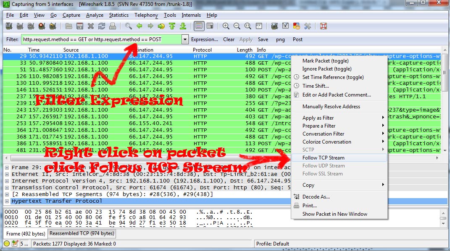The height and width of the screenshot is (251, 450).
Task: Click expert info yellow circle in status bar
Action: [x=7, y=244]
